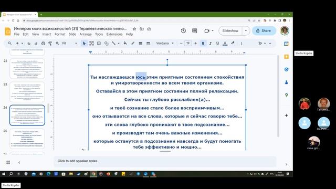Open the More toolbar options three dots
336x189 pixels.
point(241,43)
